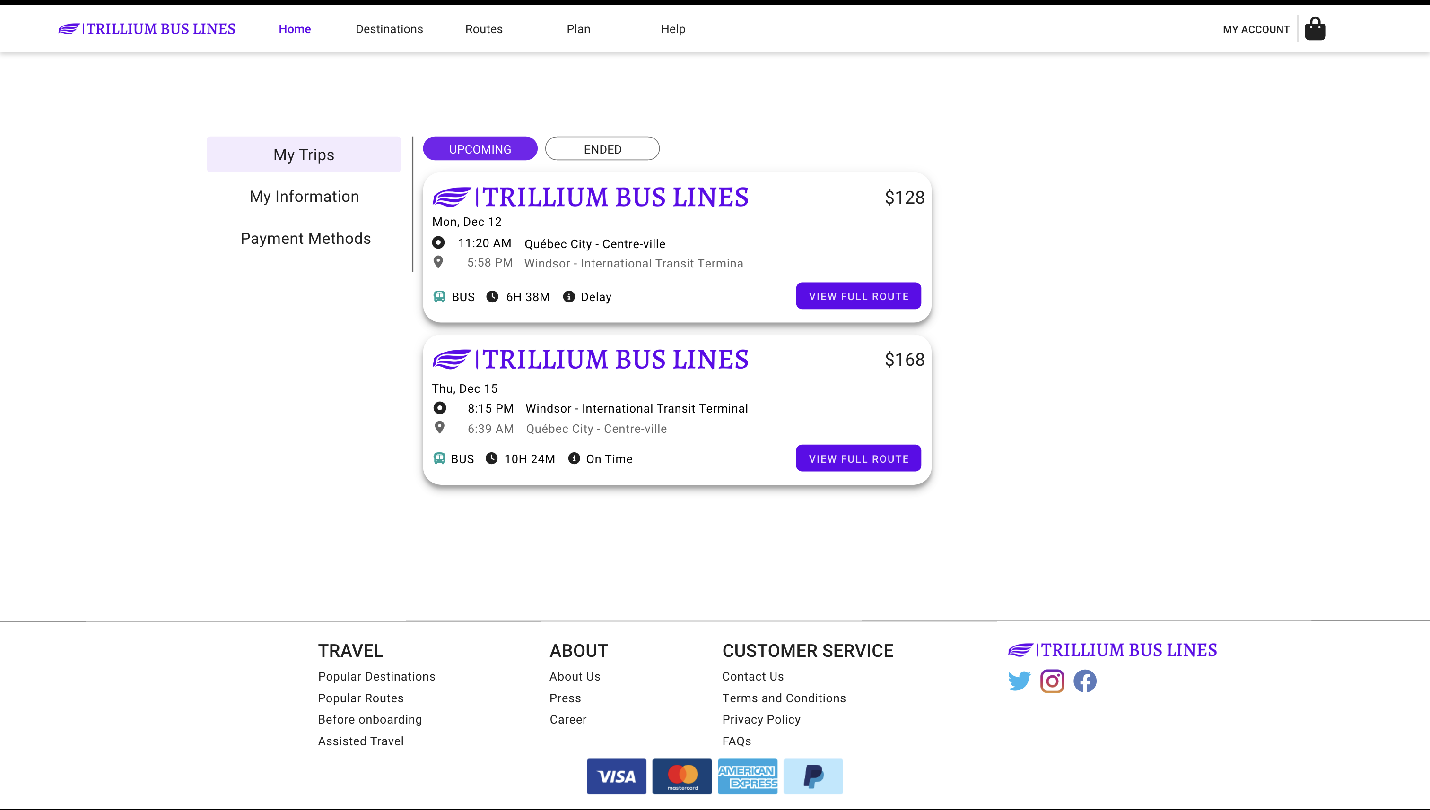Click the info icon next to Delay status
This screenshot has height=810, width=1430.
[x=568, y=296]
